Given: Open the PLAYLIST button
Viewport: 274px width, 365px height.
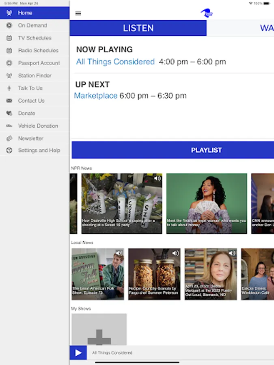Looking at the screenshot, I should tap(173, 150).
